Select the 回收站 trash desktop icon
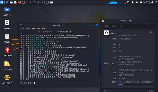Image resolution: width=158 pixels, height=92 pixels. 7,38
